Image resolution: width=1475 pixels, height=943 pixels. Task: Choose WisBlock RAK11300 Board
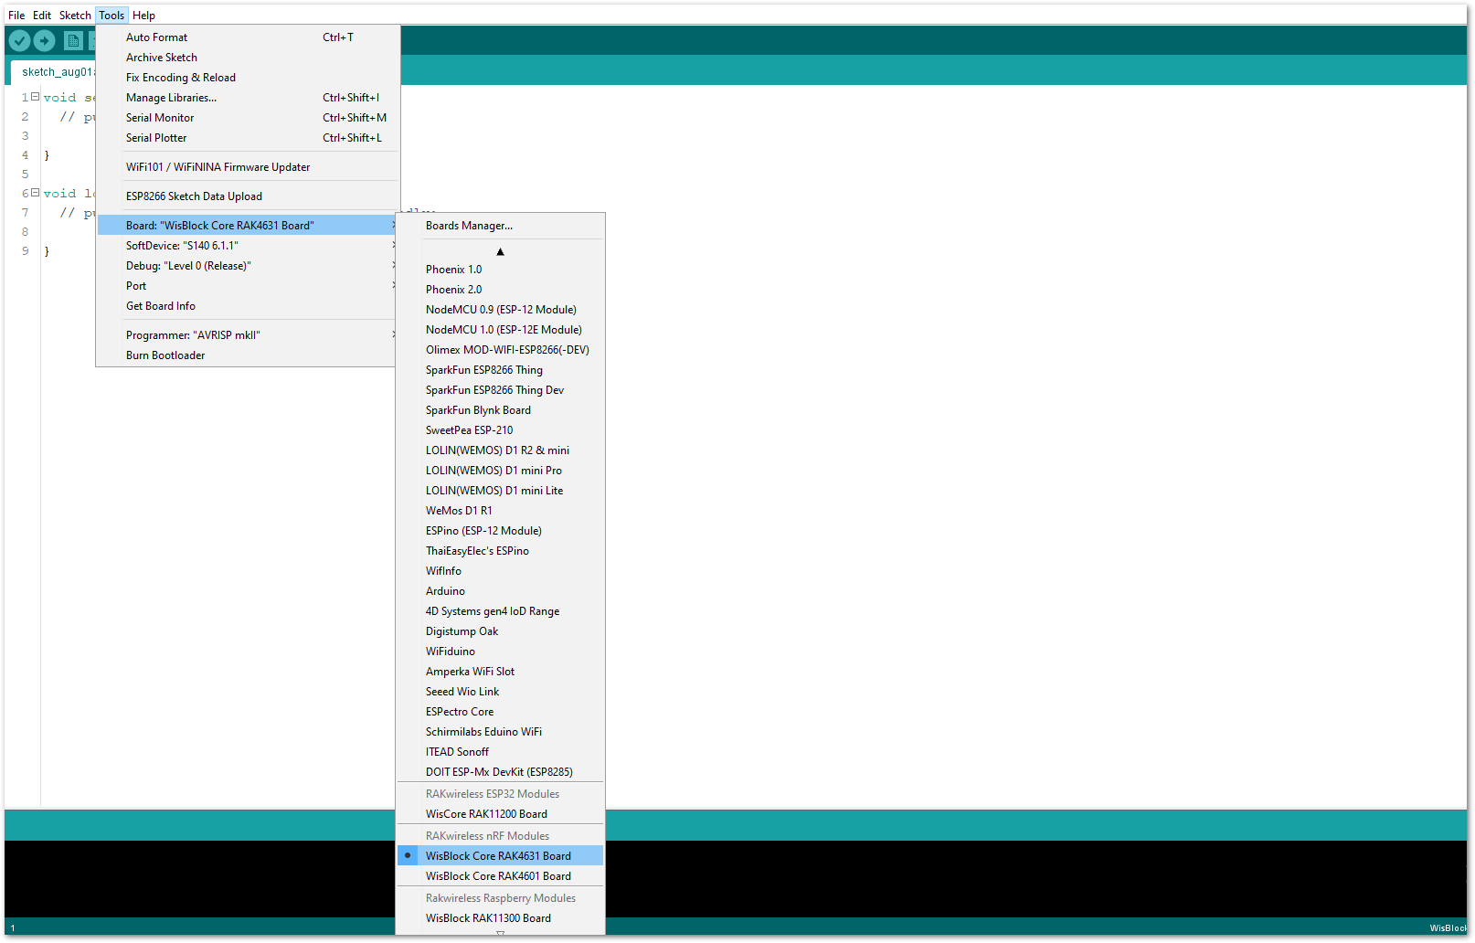pyautogui.click(x=500, y=918)
